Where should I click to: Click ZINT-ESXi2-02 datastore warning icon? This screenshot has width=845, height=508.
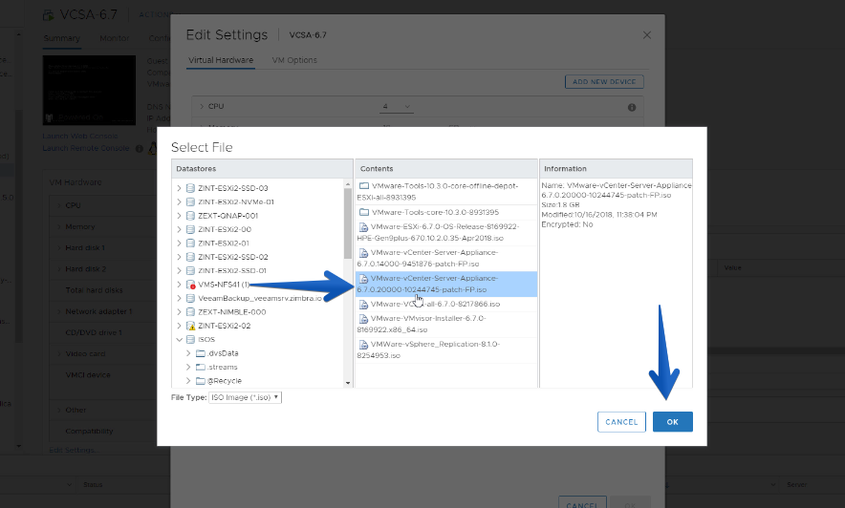click(190, 327)
